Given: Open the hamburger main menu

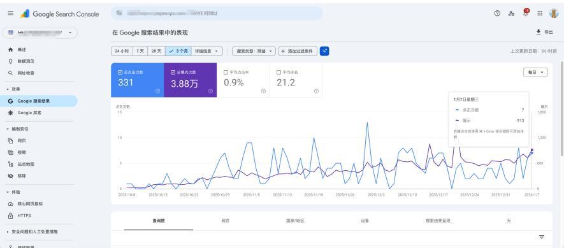Looking at the screenshot, I should [10, 13].
